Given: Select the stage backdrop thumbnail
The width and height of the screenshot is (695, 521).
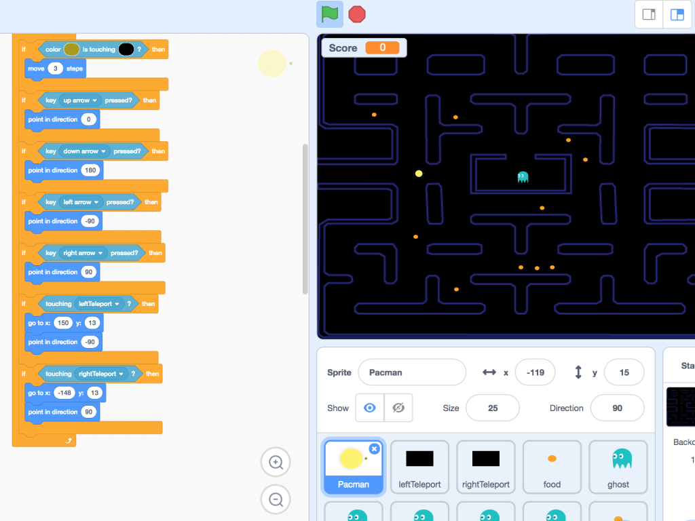Looking at the screenshot, I should [x=681, y=407].
